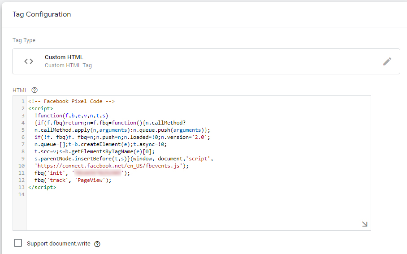Screen dimensions: 407x254
Task: Click line number 7 in editor gutter
Action: pyautogui.click(x=22, y=144)
